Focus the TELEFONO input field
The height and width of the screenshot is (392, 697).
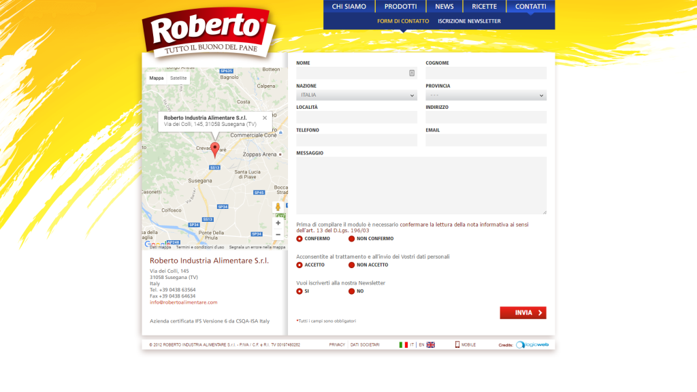pyautogui.click(x=357, y=140)
